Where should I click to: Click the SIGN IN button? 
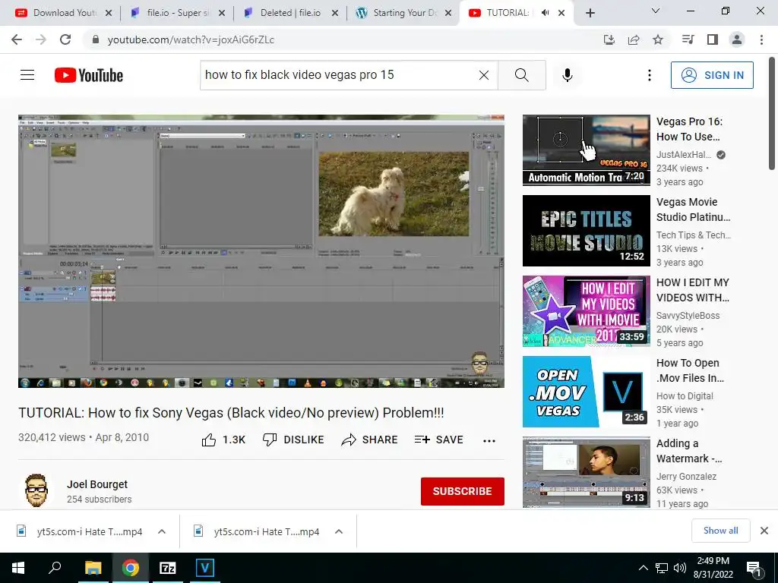coord(712,75)
